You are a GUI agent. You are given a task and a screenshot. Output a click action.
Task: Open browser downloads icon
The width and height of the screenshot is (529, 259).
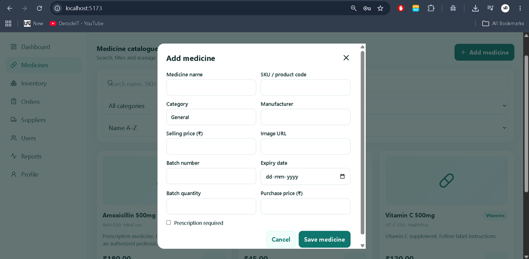coord(475,8)
